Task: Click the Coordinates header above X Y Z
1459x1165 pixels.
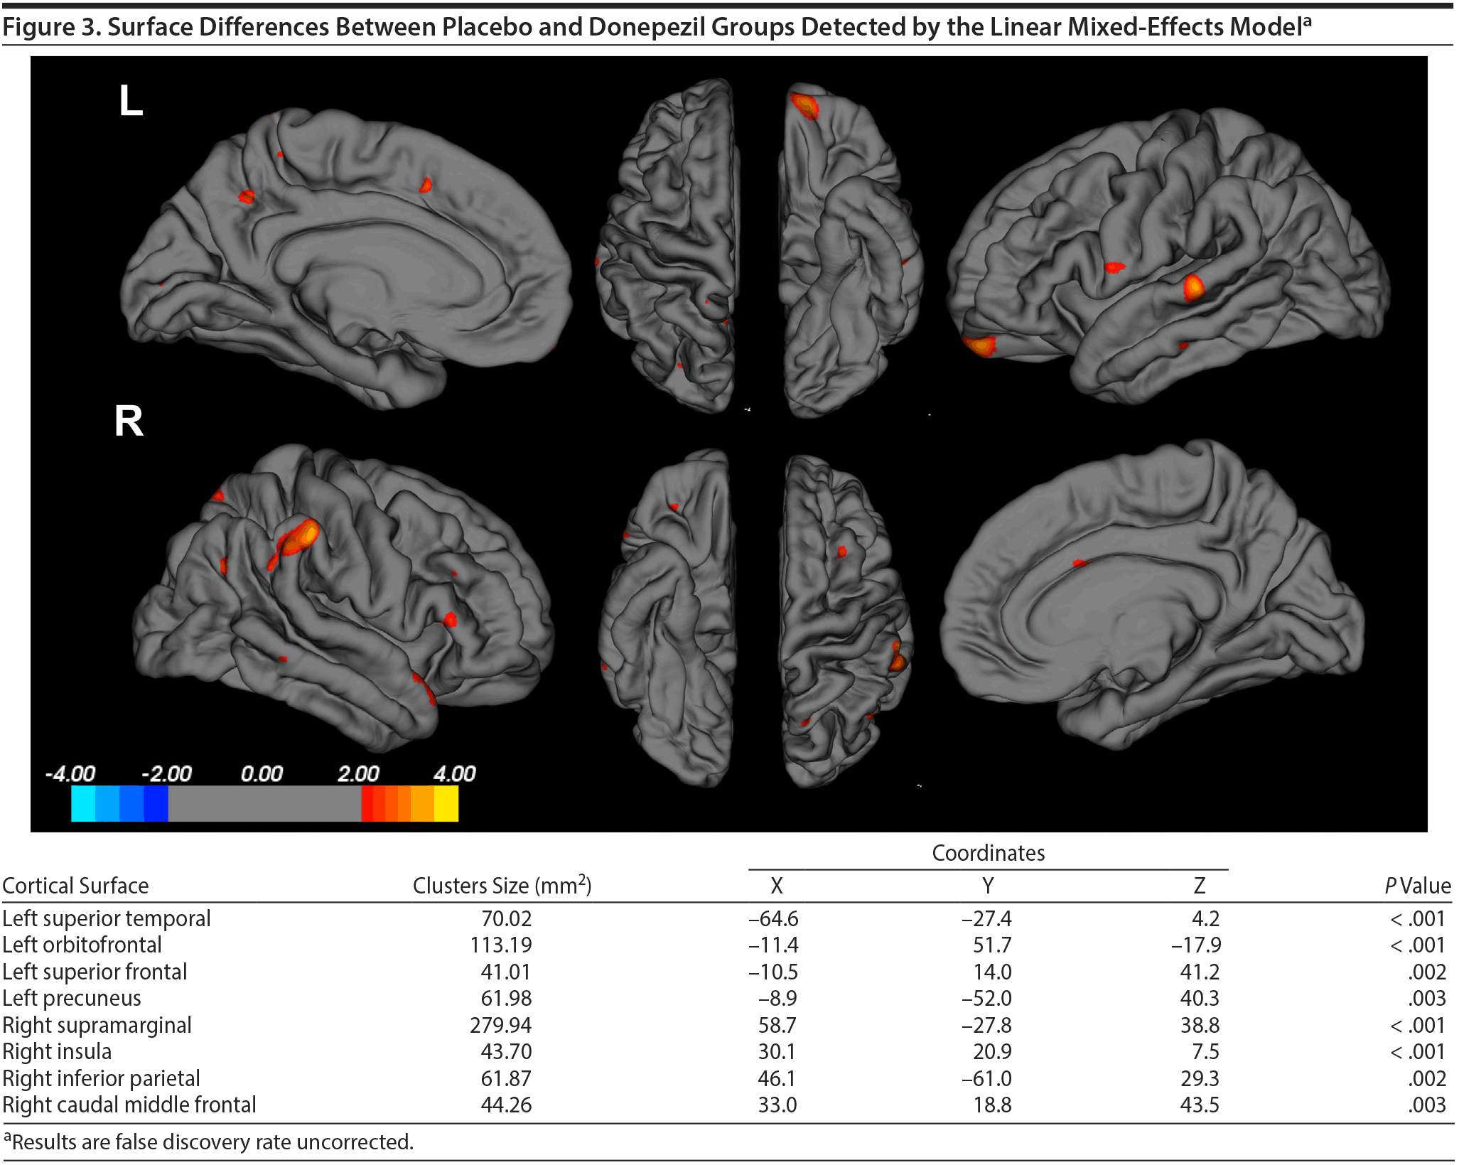Action: pos(988,853)
